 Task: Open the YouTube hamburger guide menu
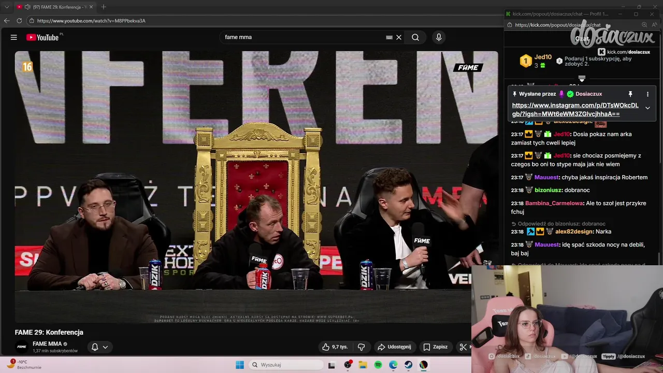coord(14,37)
